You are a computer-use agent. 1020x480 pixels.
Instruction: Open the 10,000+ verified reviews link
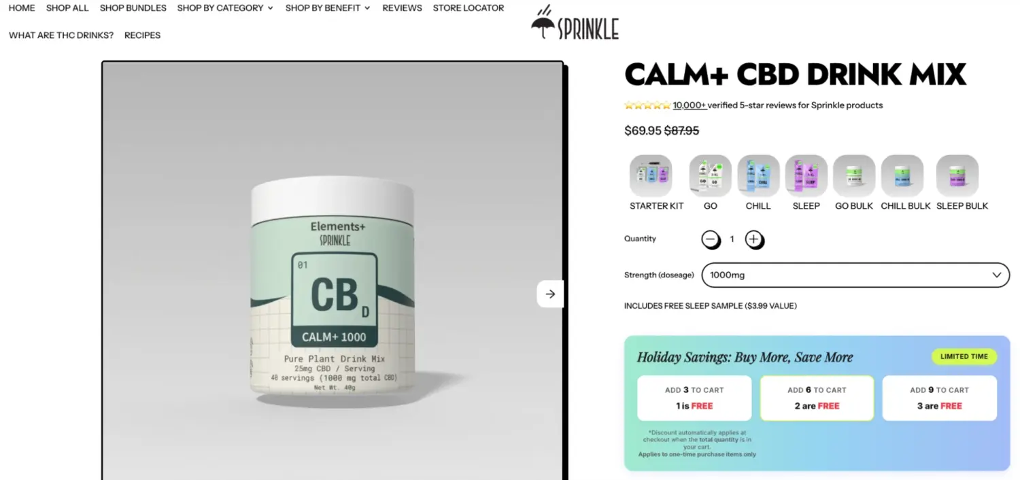click(x=690, y=105)
